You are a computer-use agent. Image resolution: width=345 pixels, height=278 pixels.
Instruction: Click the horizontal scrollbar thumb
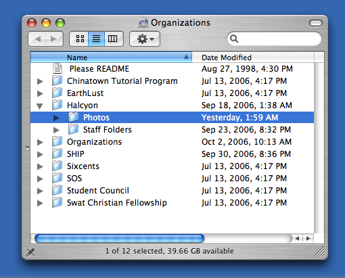(x=120, y=238)
